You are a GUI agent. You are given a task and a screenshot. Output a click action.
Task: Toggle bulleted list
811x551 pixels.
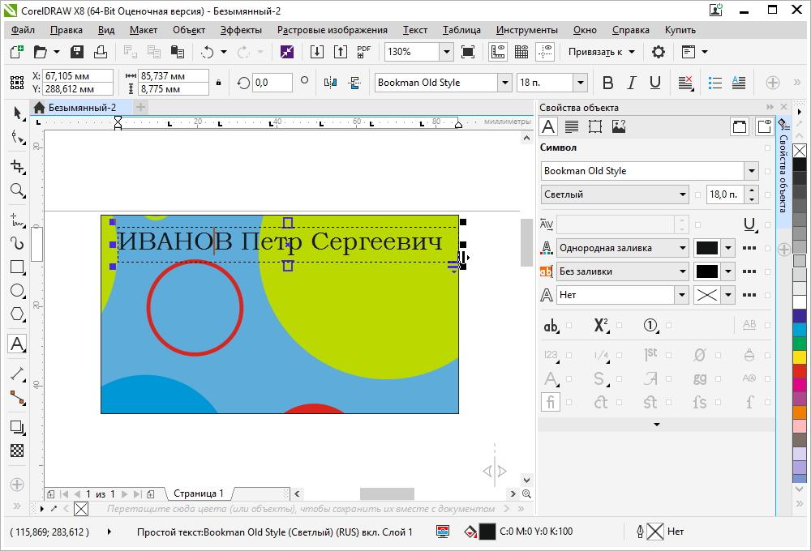(x=714, y=83)
